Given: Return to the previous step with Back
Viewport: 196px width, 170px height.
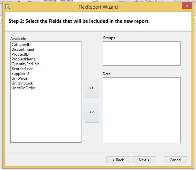Looking at the screenshot, I should click(118, 160).
